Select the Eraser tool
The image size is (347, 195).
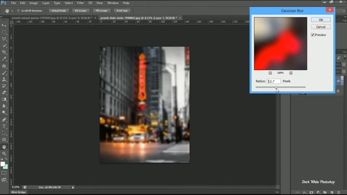tap(4, 93)
